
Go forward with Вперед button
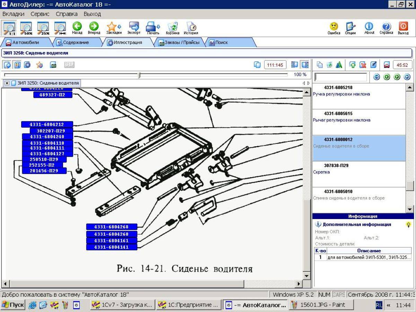point(94,28)
